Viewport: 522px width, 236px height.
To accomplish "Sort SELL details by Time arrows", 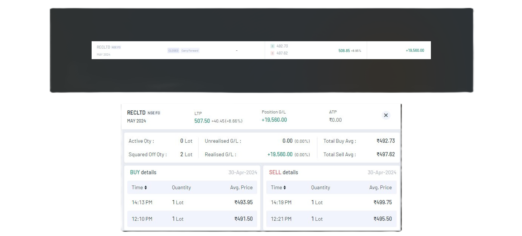I will pyautogui.click(x=285, y=187).
